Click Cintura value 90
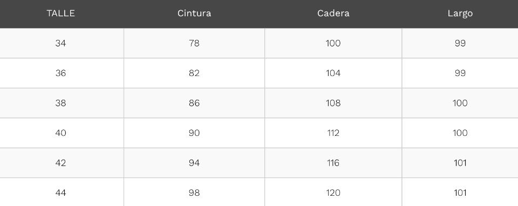The image size is (518, 206). point(194,133)
